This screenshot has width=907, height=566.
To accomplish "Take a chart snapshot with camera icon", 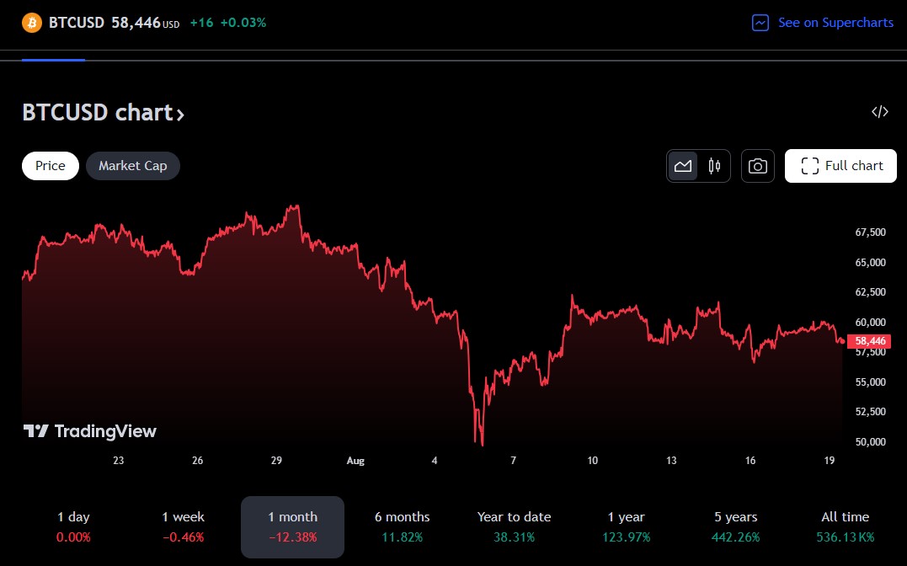I will (758, 166).
